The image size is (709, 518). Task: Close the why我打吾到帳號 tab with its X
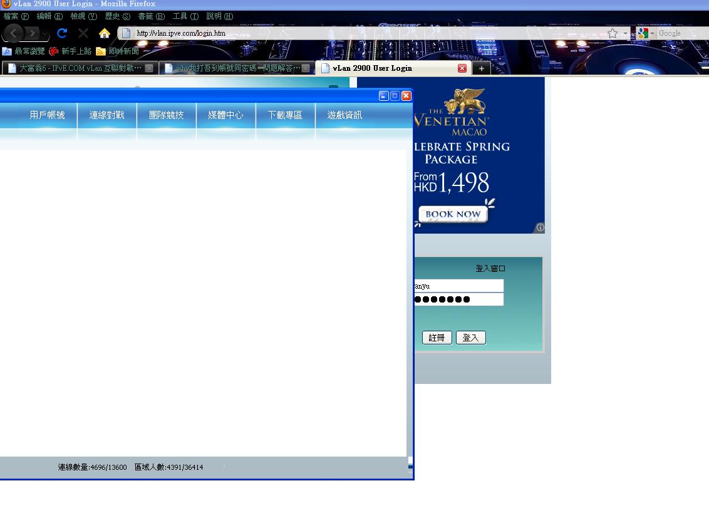click(306, 68)
